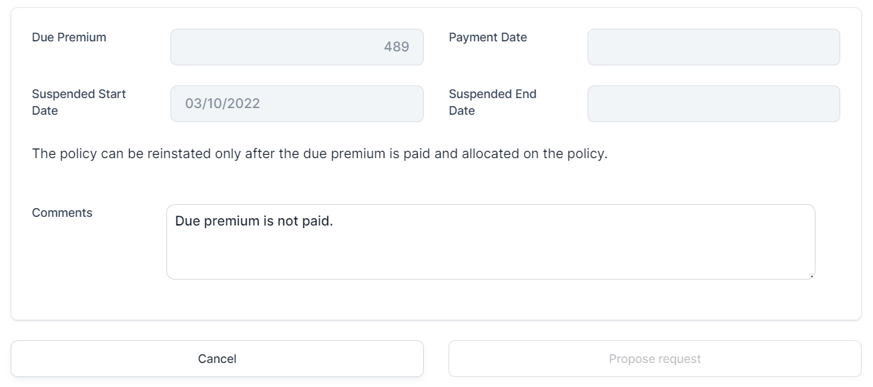Grab the Comments box resize handle

pyautogui.click(x=812, y=276)
